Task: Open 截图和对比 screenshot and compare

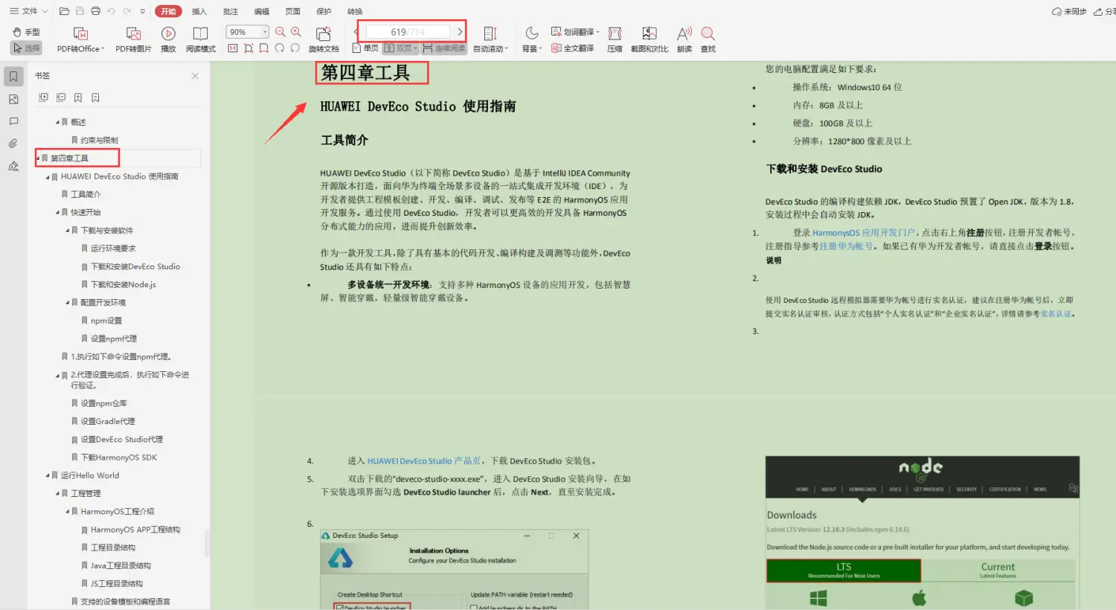Action: pyautogui.click(x=650, y=39)
